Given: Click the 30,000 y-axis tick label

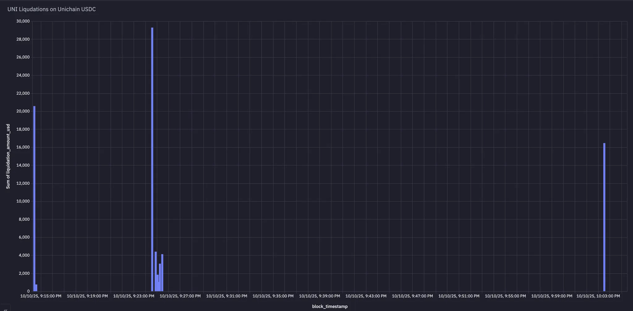Looking at the screenshot, I should click(x=23, y=21).
